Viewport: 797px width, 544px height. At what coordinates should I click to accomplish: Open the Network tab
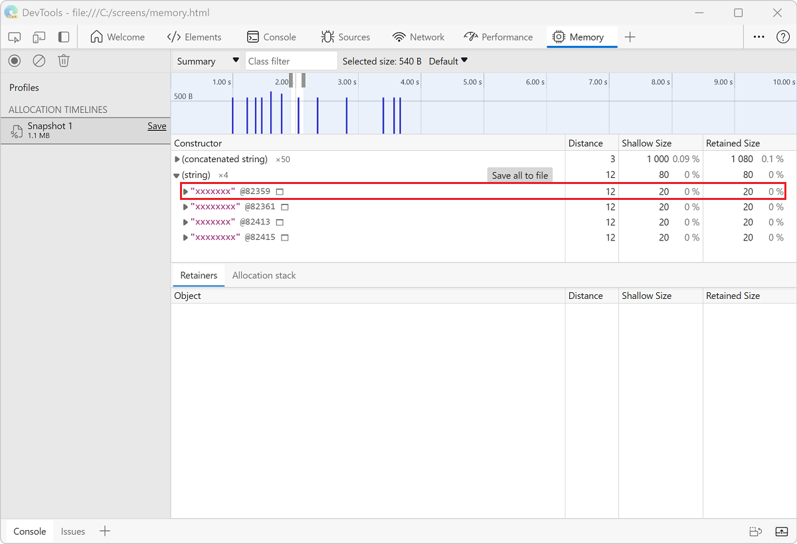pyautogui.click(x=418, y=37)
